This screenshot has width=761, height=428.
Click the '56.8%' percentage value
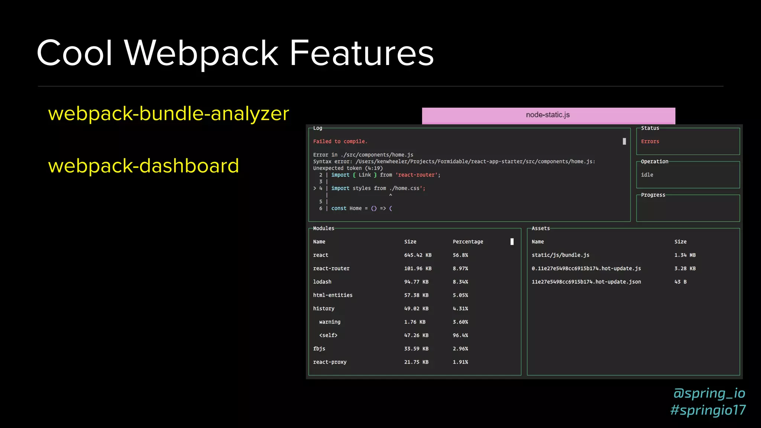[460, 255]
